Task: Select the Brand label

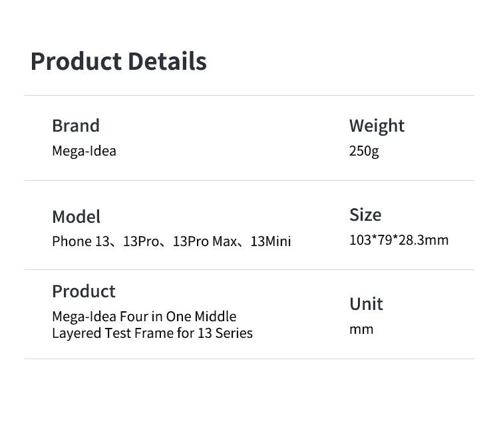Action: (76, 126)
